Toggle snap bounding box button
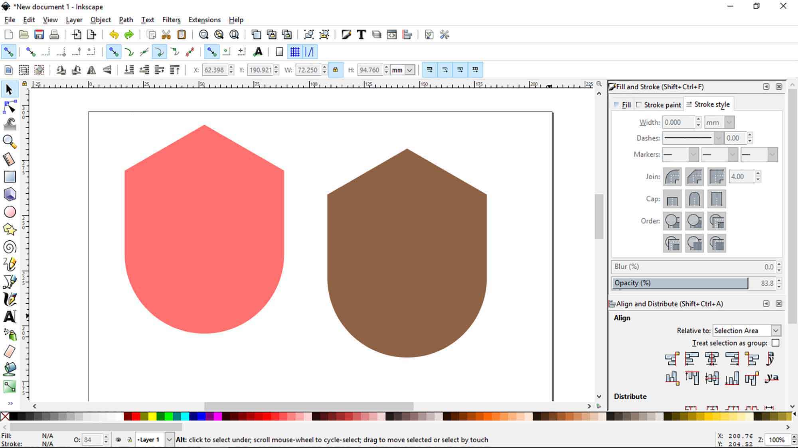This screenshot has width=798, height=448. (31, 52)
